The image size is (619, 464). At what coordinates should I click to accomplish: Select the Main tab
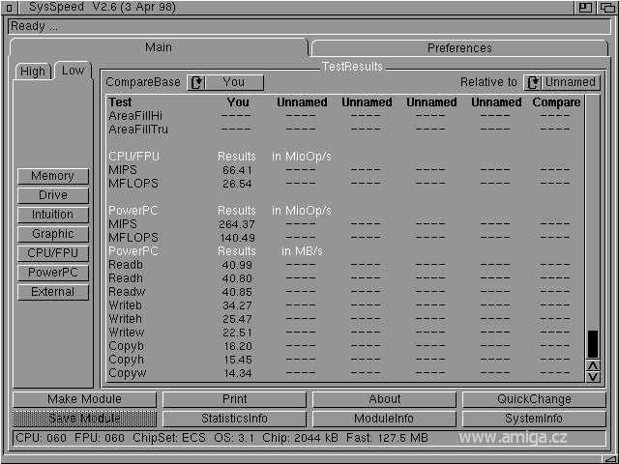coord(159,47)
